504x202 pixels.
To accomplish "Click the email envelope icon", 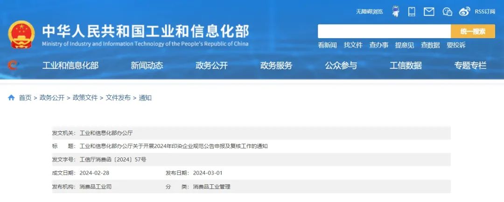I will point(429,12).
